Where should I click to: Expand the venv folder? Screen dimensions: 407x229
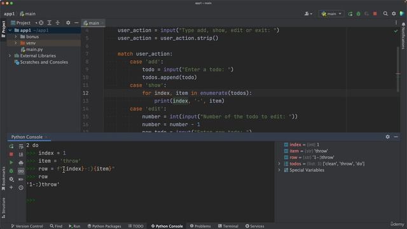16,43
